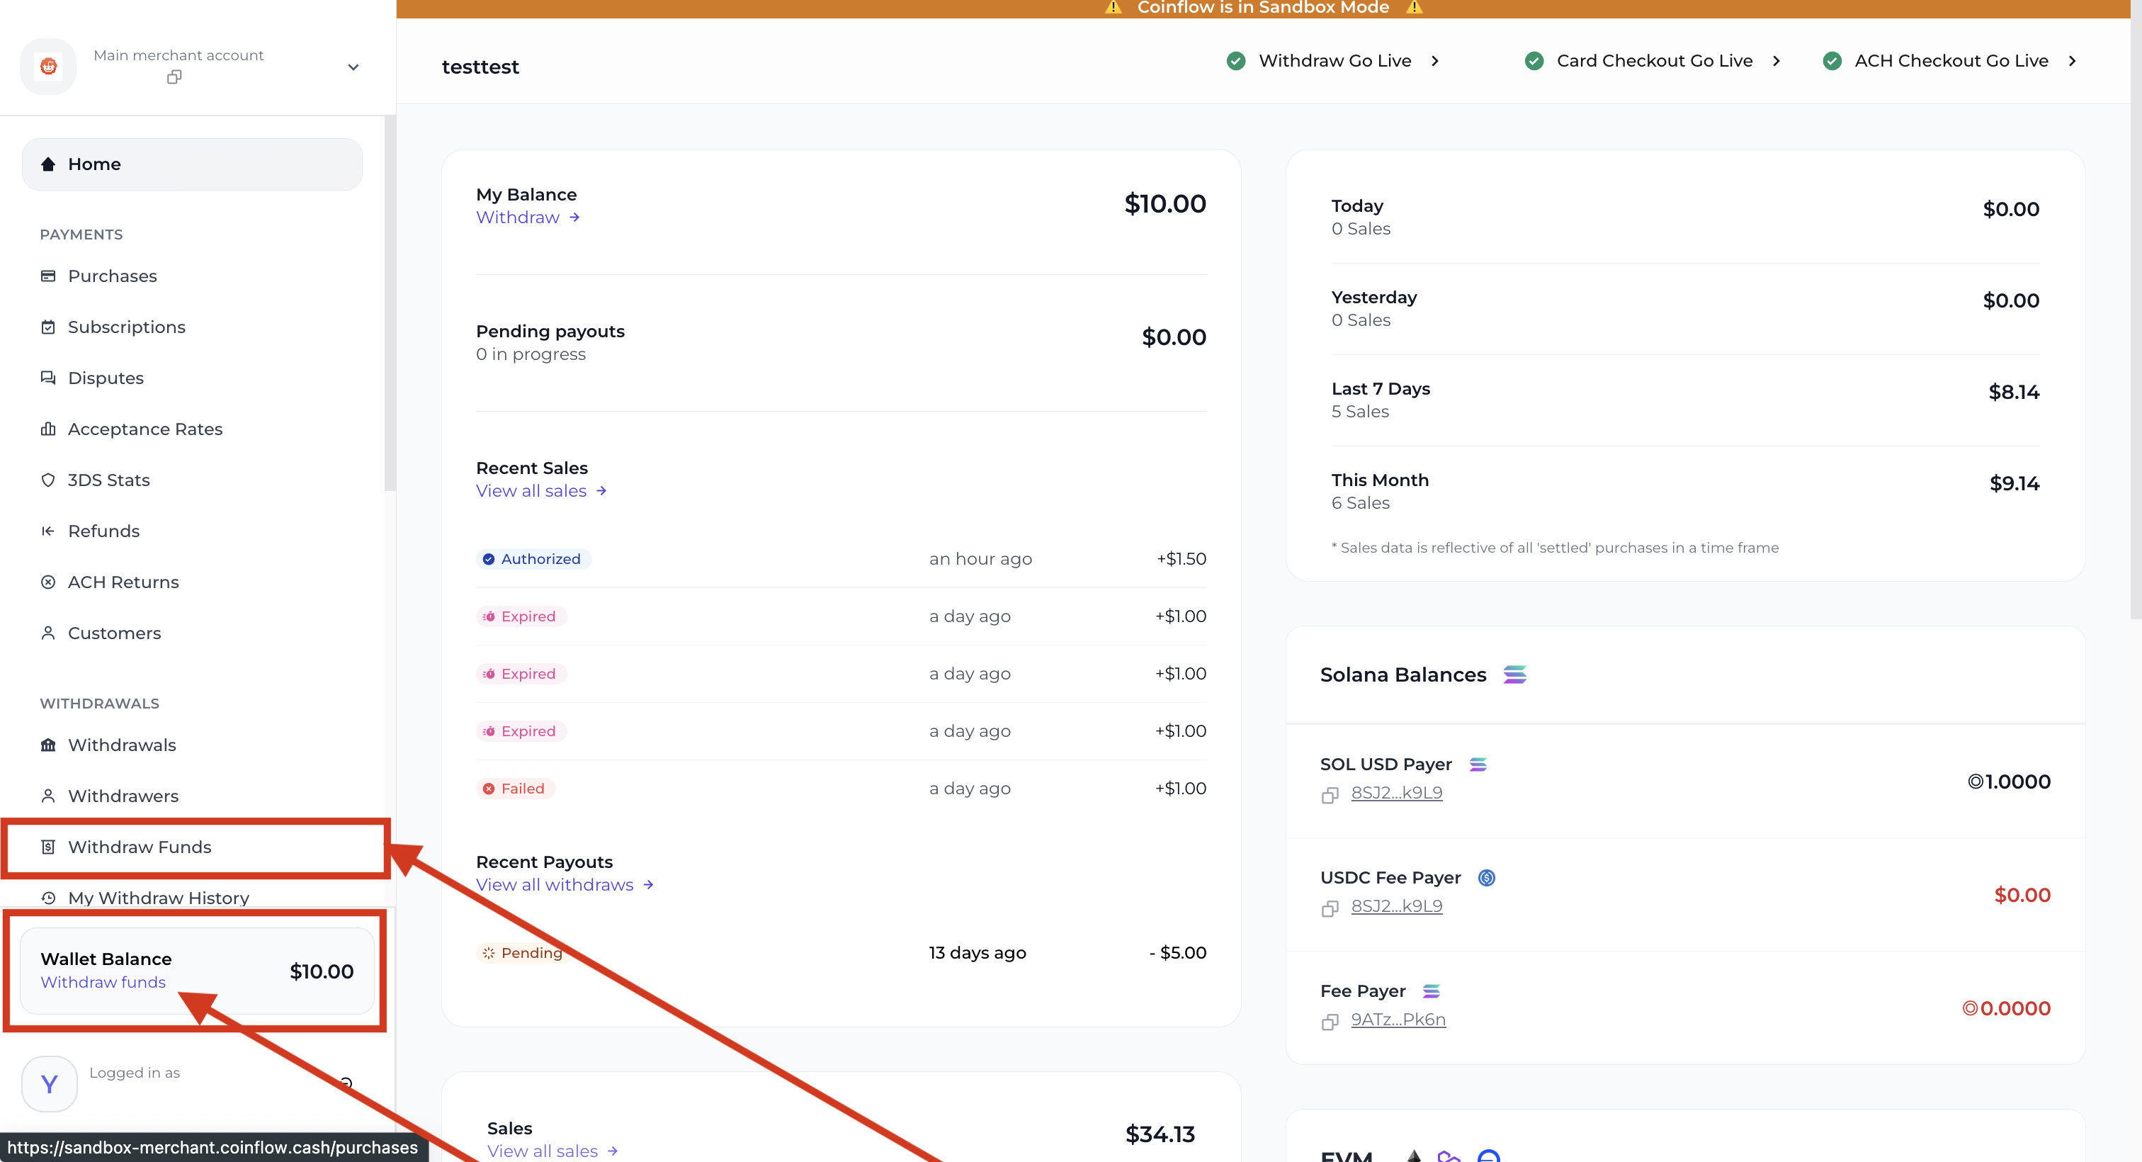Open the Purchases menu item

112,276
